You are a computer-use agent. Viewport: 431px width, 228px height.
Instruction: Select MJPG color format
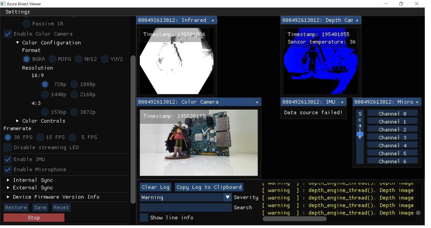pos(52,59)
